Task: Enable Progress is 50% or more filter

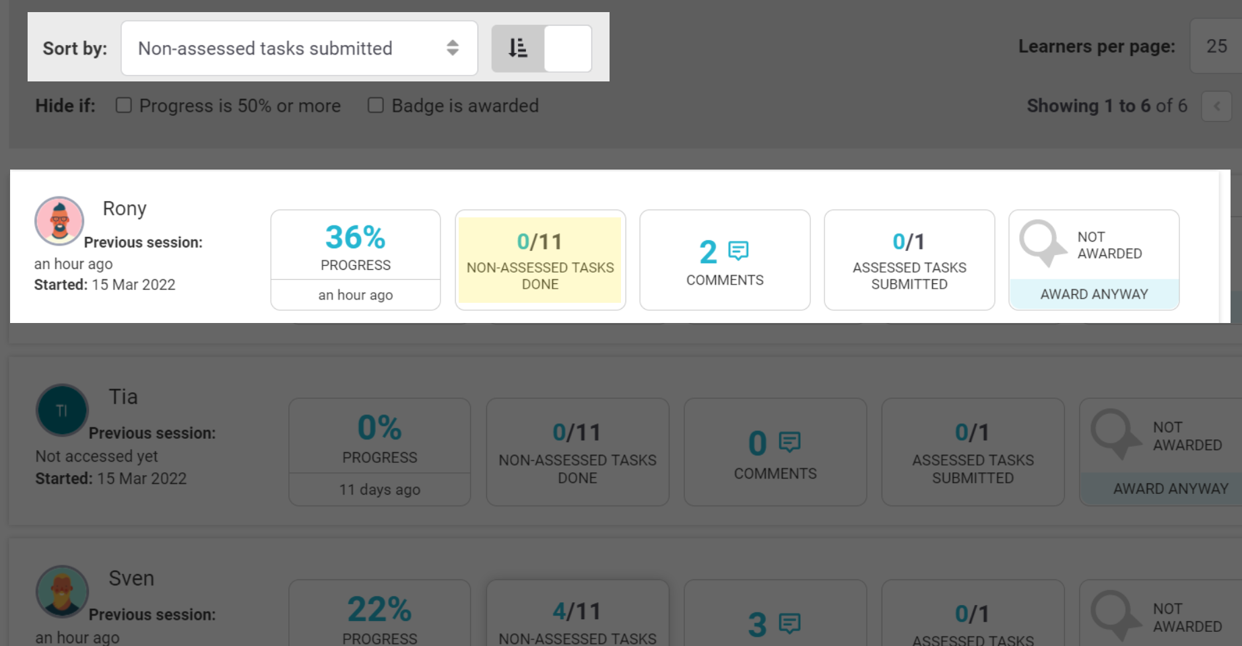Action: 123,106
